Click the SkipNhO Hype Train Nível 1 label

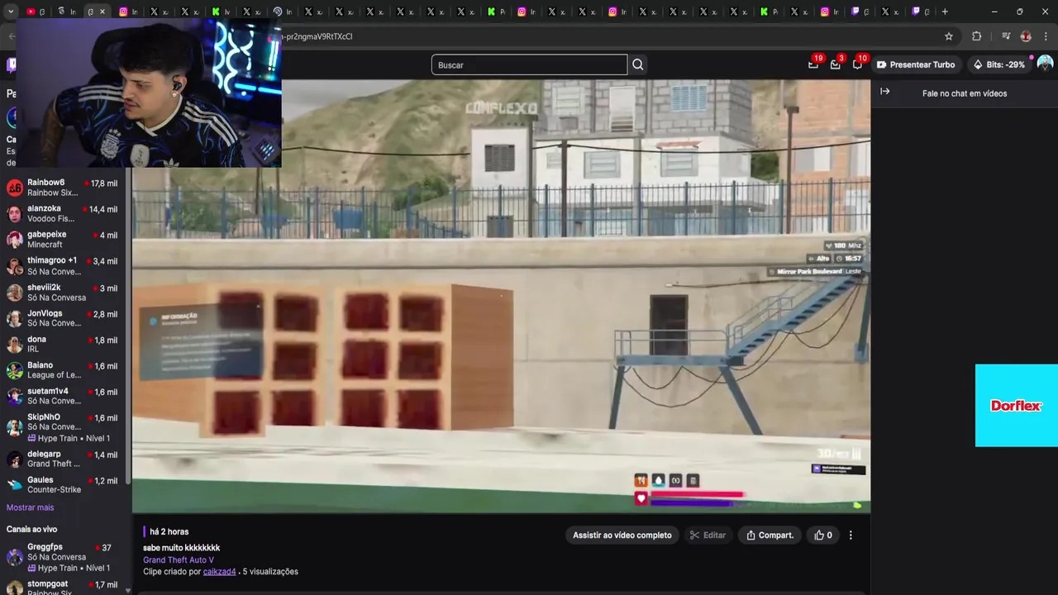pos(69,438)
